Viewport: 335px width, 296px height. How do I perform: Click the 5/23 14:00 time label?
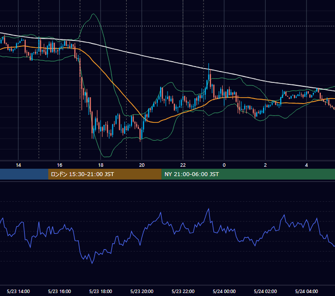click(x=18, y=291)
